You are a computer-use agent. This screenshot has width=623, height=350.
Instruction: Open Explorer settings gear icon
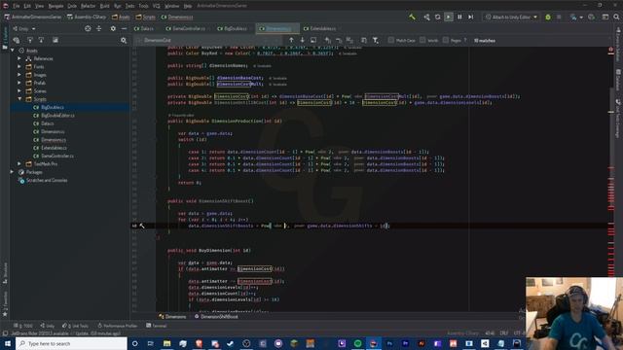[x=113, y=28]
